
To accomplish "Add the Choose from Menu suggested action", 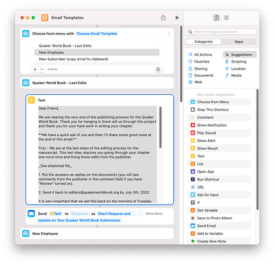I will tap(219, 102).
